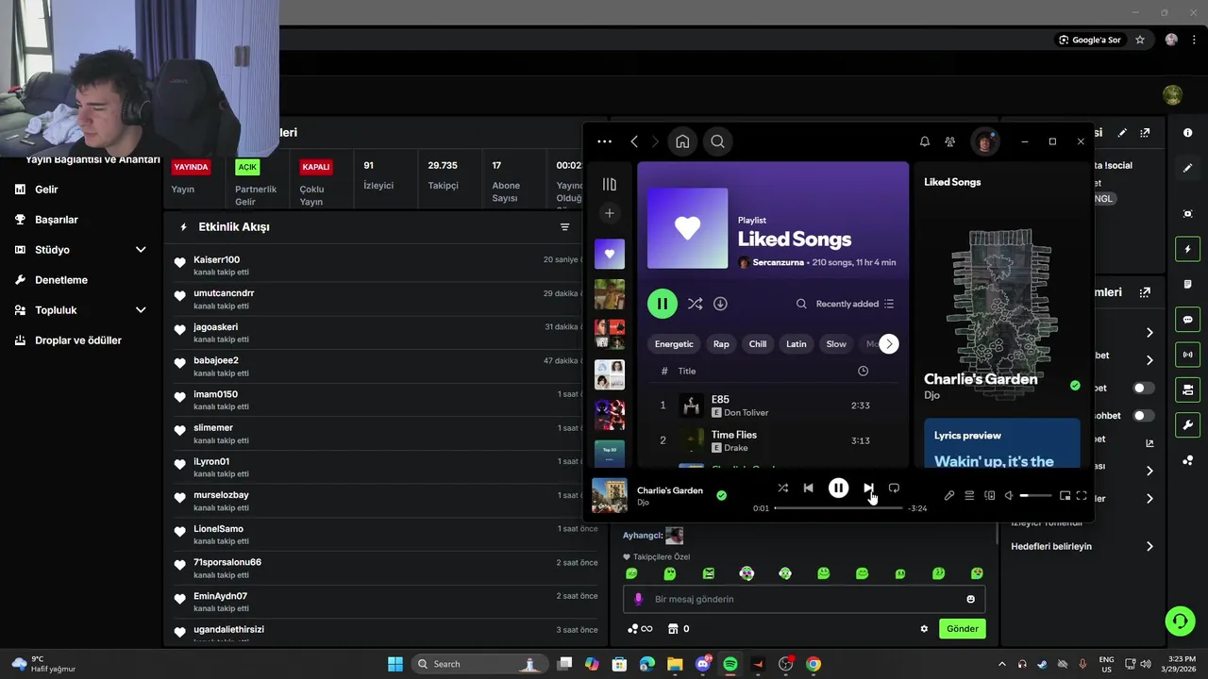Pause Liked Songs with the green button
Viewport: 1208px width, 679px height.
663,304
